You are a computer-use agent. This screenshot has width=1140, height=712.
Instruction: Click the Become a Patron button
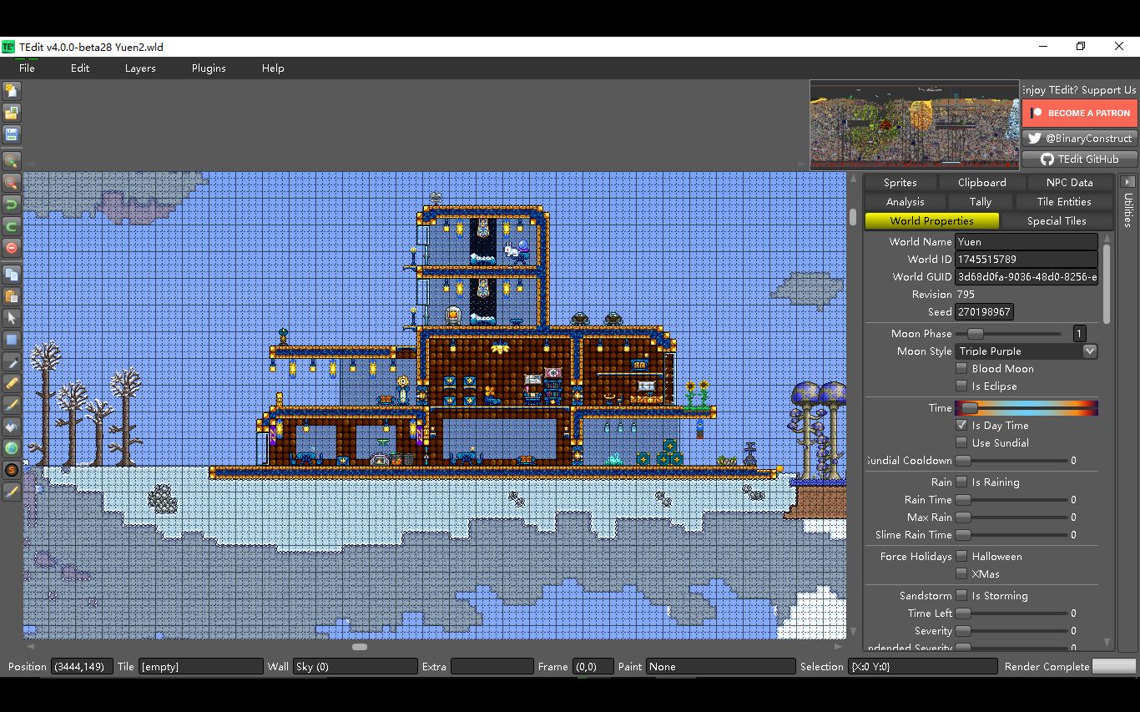pos(1080,113)
